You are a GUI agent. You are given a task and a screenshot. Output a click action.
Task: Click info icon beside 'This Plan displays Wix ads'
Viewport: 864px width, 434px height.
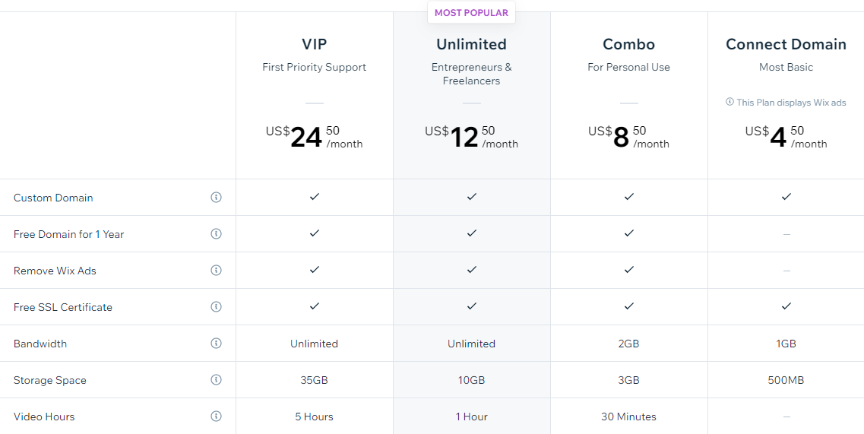pyautogui.click(x=729, y=102)
